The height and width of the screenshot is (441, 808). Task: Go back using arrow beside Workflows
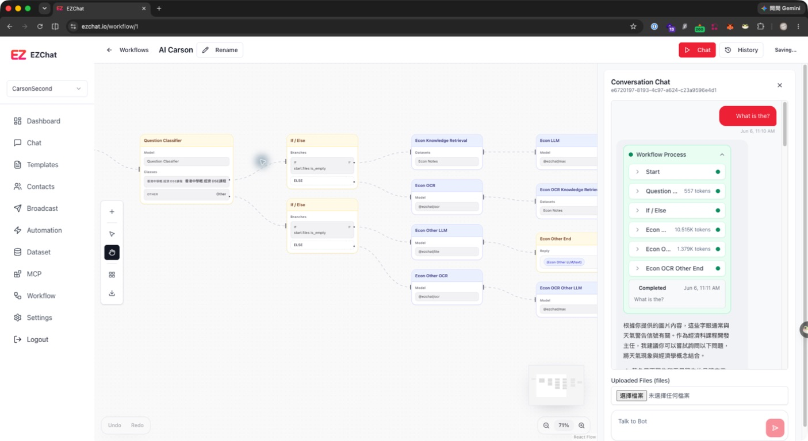click(109, 50)
